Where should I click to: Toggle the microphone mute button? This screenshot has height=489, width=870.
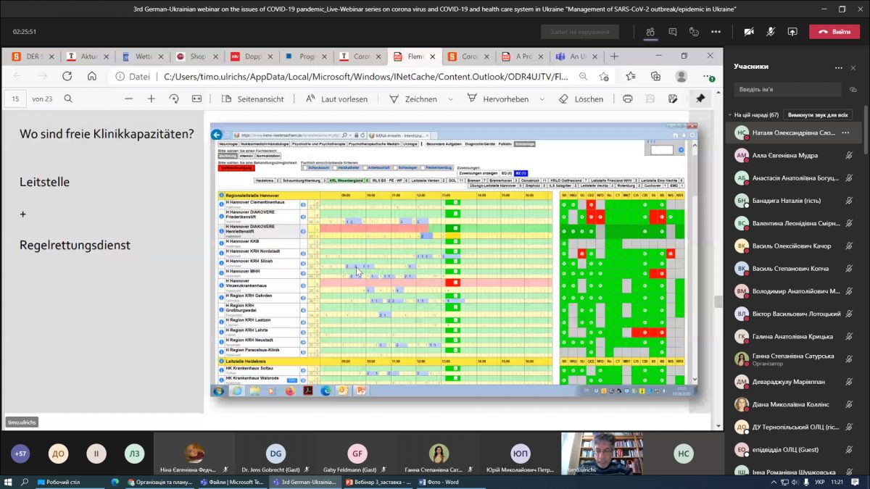click(x=771, y=32)
